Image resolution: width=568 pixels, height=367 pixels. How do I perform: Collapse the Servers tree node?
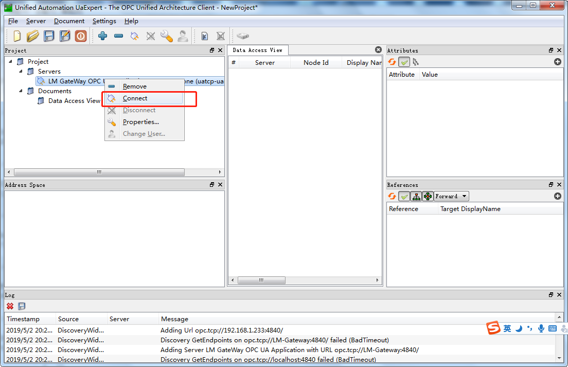coord(21,72)
